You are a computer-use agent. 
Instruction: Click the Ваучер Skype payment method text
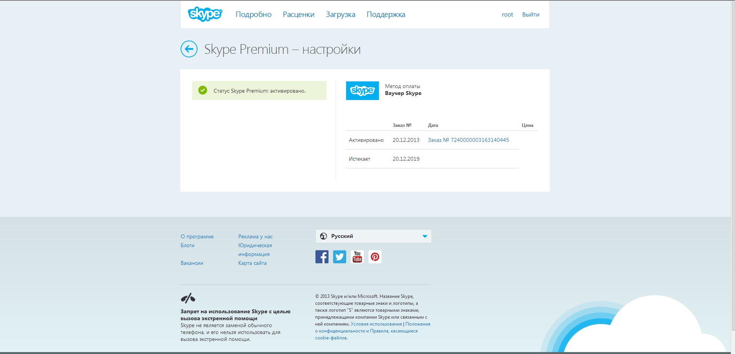click(403, 93)
